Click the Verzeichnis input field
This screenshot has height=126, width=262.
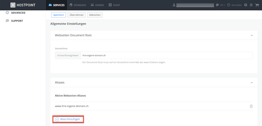pos(166,55)
